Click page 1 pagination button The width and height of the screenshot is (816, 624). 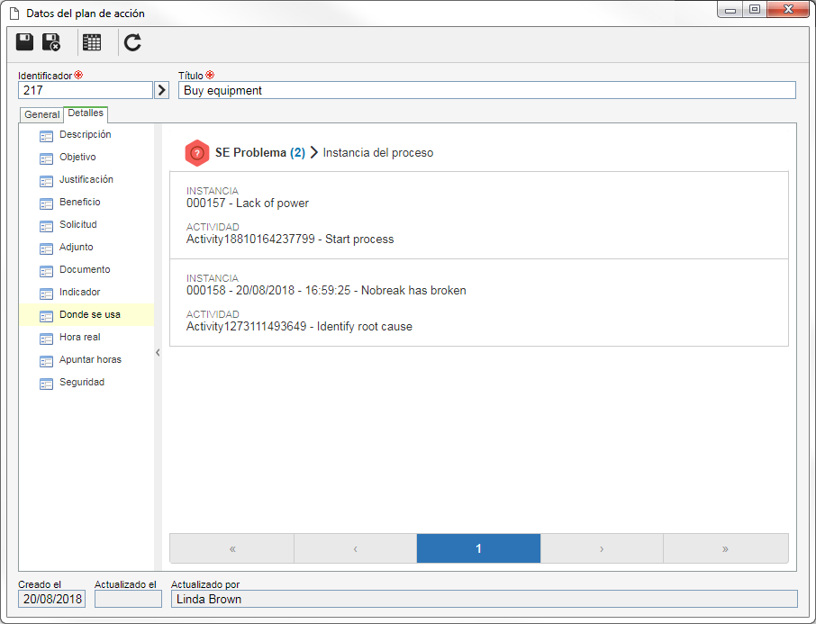478,548
